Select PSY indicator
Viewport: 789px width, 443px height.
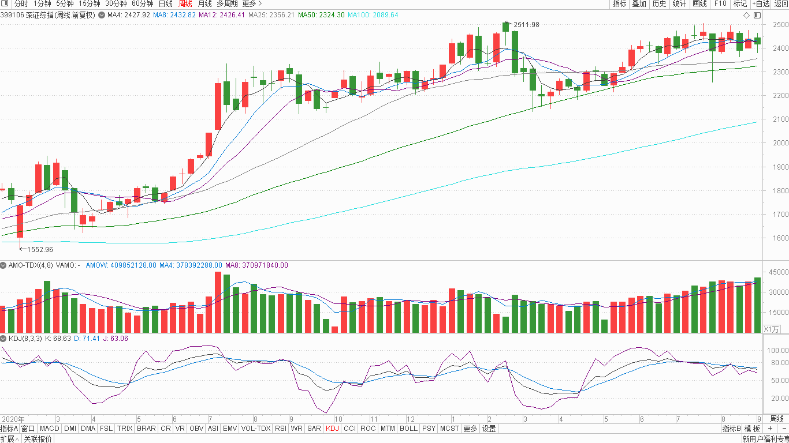click(429, 429)
